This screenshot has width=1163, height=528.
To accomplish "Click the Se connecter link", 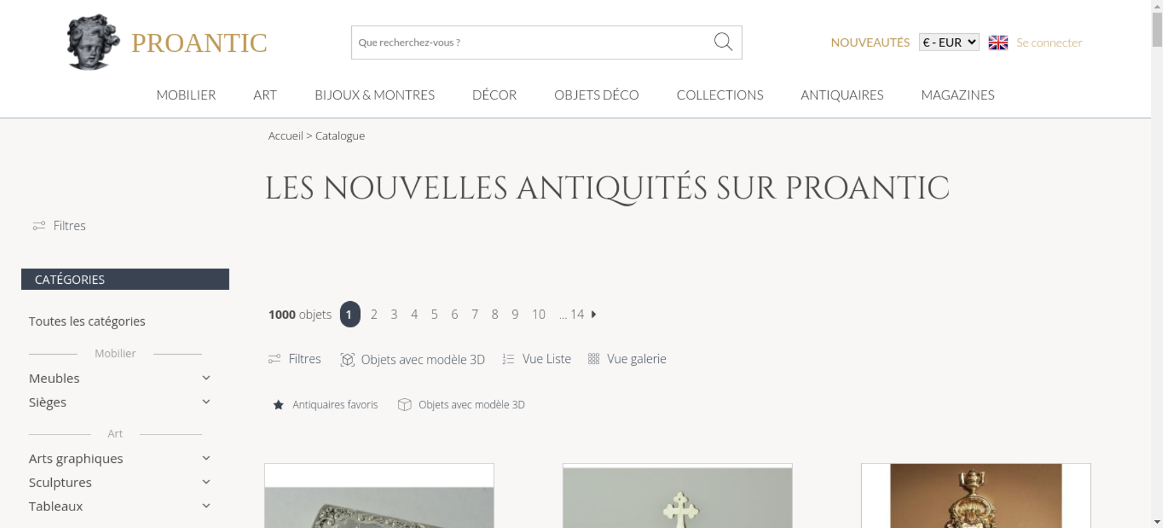I will (1049, 42).
